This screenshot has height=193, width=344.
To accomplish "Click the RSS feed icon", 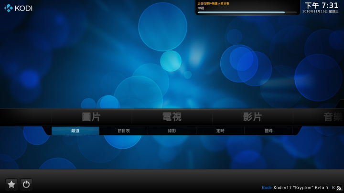I will click(339, 188).
